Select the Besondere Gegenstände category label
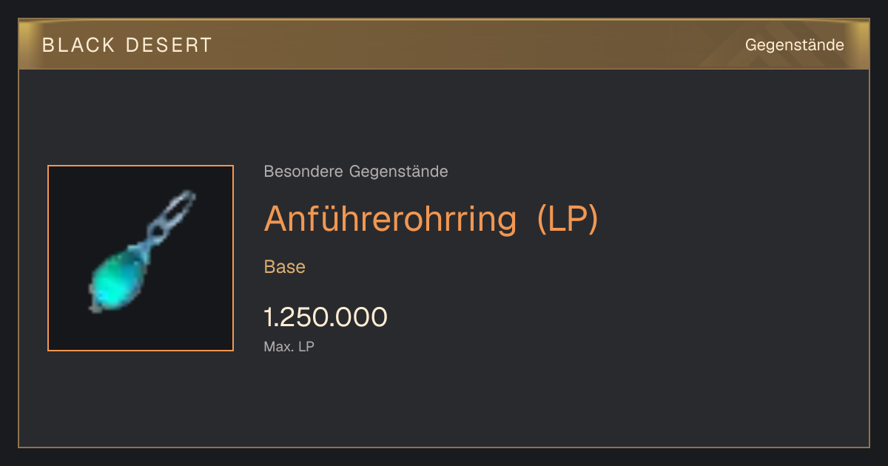The image size is (888, 466). pyautogui.click(x=356, y=172)
